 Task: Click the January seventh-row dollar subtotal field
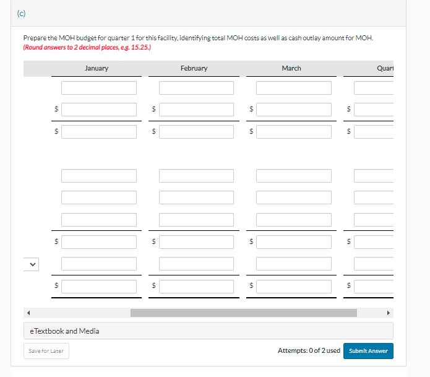[x=99, y=242]
